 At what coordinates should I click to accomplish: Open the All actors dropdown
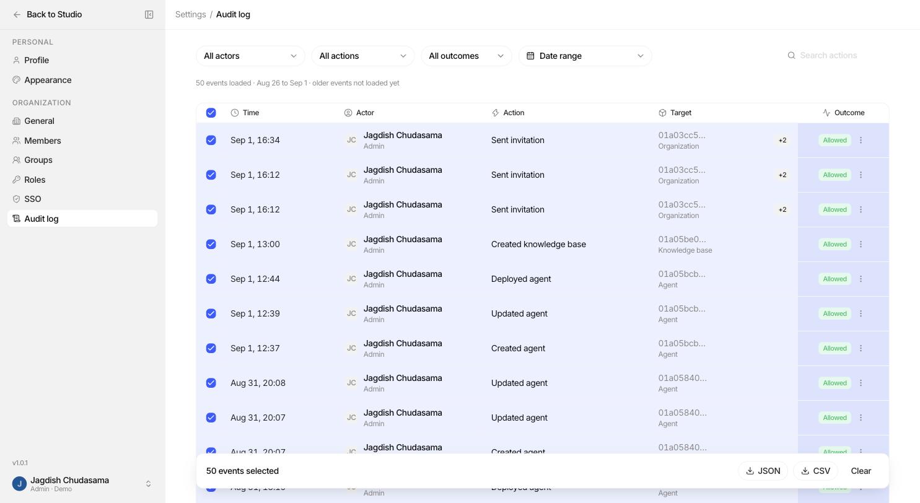(250, 56)
